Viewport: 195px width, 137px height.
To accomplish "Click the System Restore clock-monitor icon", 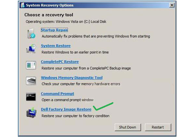I will (31, 49).
